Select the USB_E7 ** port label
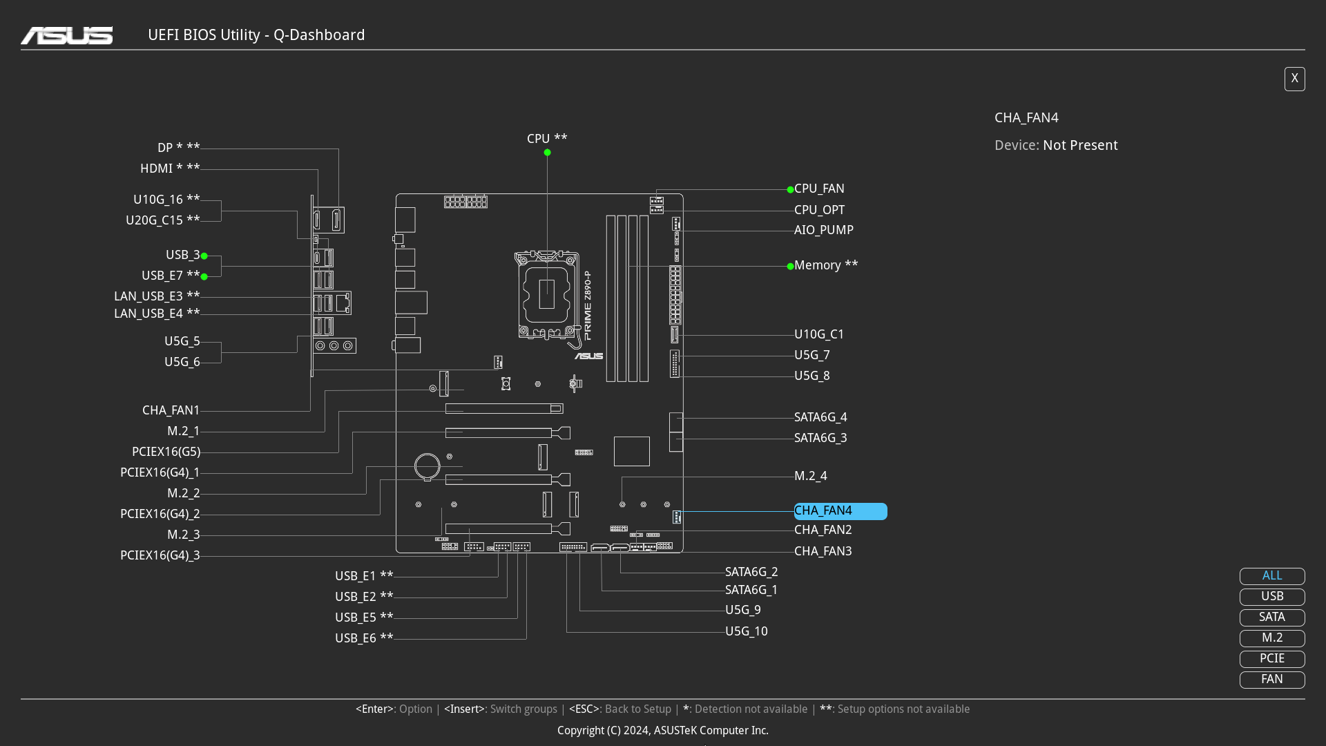Image resolution: width=1326 pixels, height=746 pixels. 171,276
